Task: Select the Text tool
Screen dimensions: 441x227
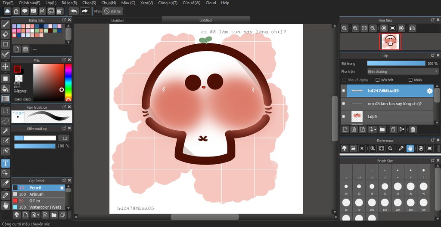Action: pos(5,163)
